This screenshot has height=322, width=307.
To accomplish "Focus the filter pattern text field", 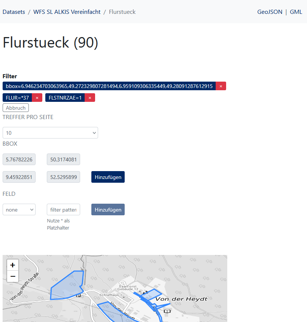I will (63, 210).
